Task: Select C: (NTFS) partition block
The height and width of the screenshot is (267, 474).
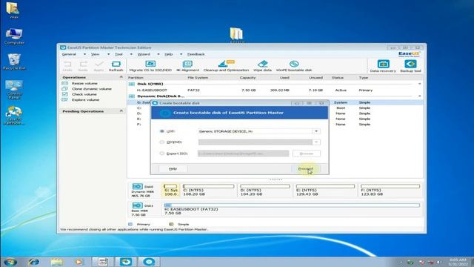Action: tap(209, 190)
